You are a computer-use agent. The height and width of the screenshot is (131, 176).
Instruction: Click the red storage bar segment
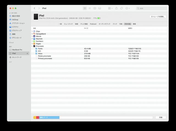[x=38, y=118]
